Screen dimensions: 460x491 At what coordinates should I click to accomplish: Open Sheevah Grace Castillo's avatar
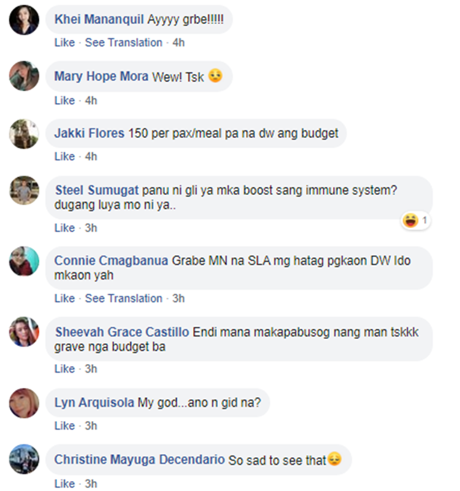coord(24,332)
